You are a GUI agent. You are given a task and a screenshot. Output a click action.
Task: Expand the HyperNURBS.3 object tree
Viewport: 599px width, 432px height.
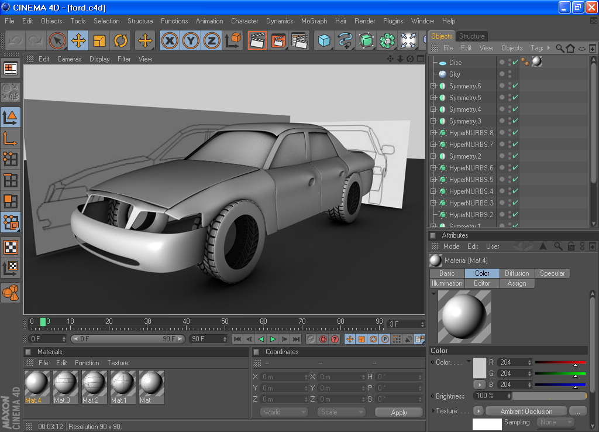(x=433, y=203)
